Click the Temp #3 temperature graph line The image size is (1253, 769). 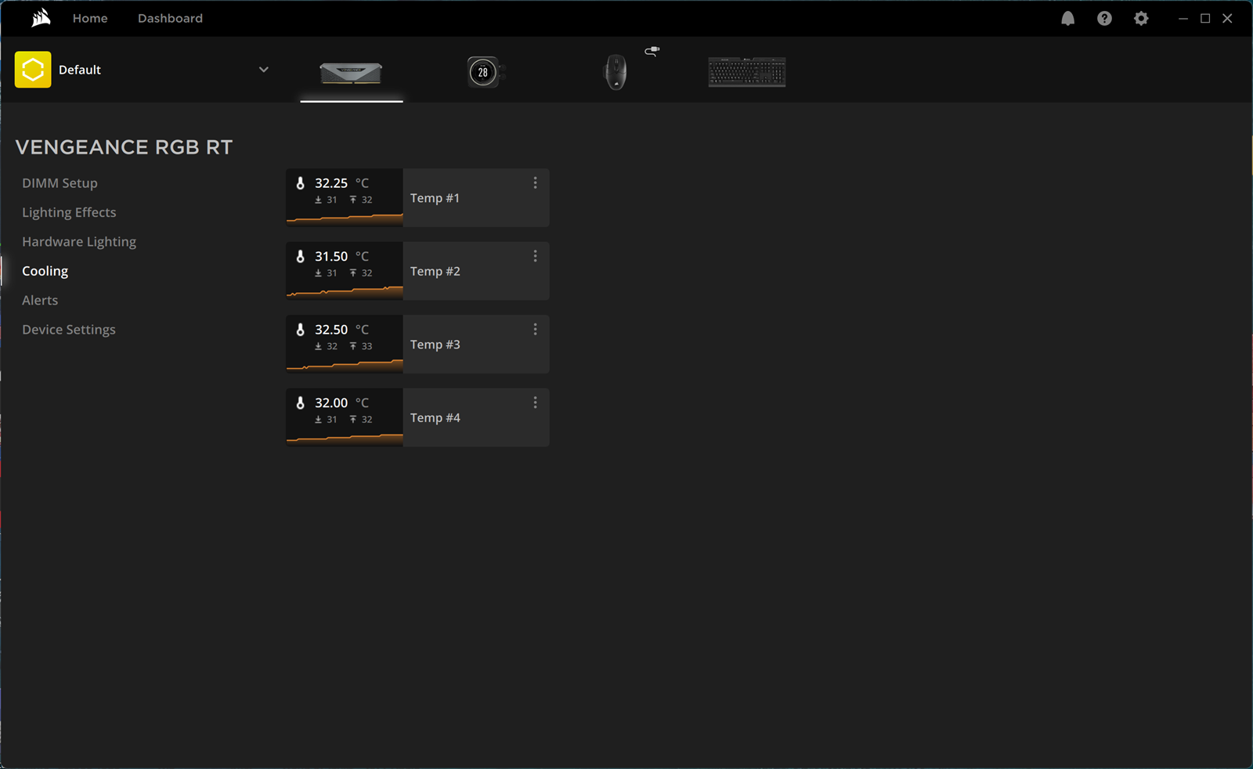pyautogui.click(x=345, y=365)
